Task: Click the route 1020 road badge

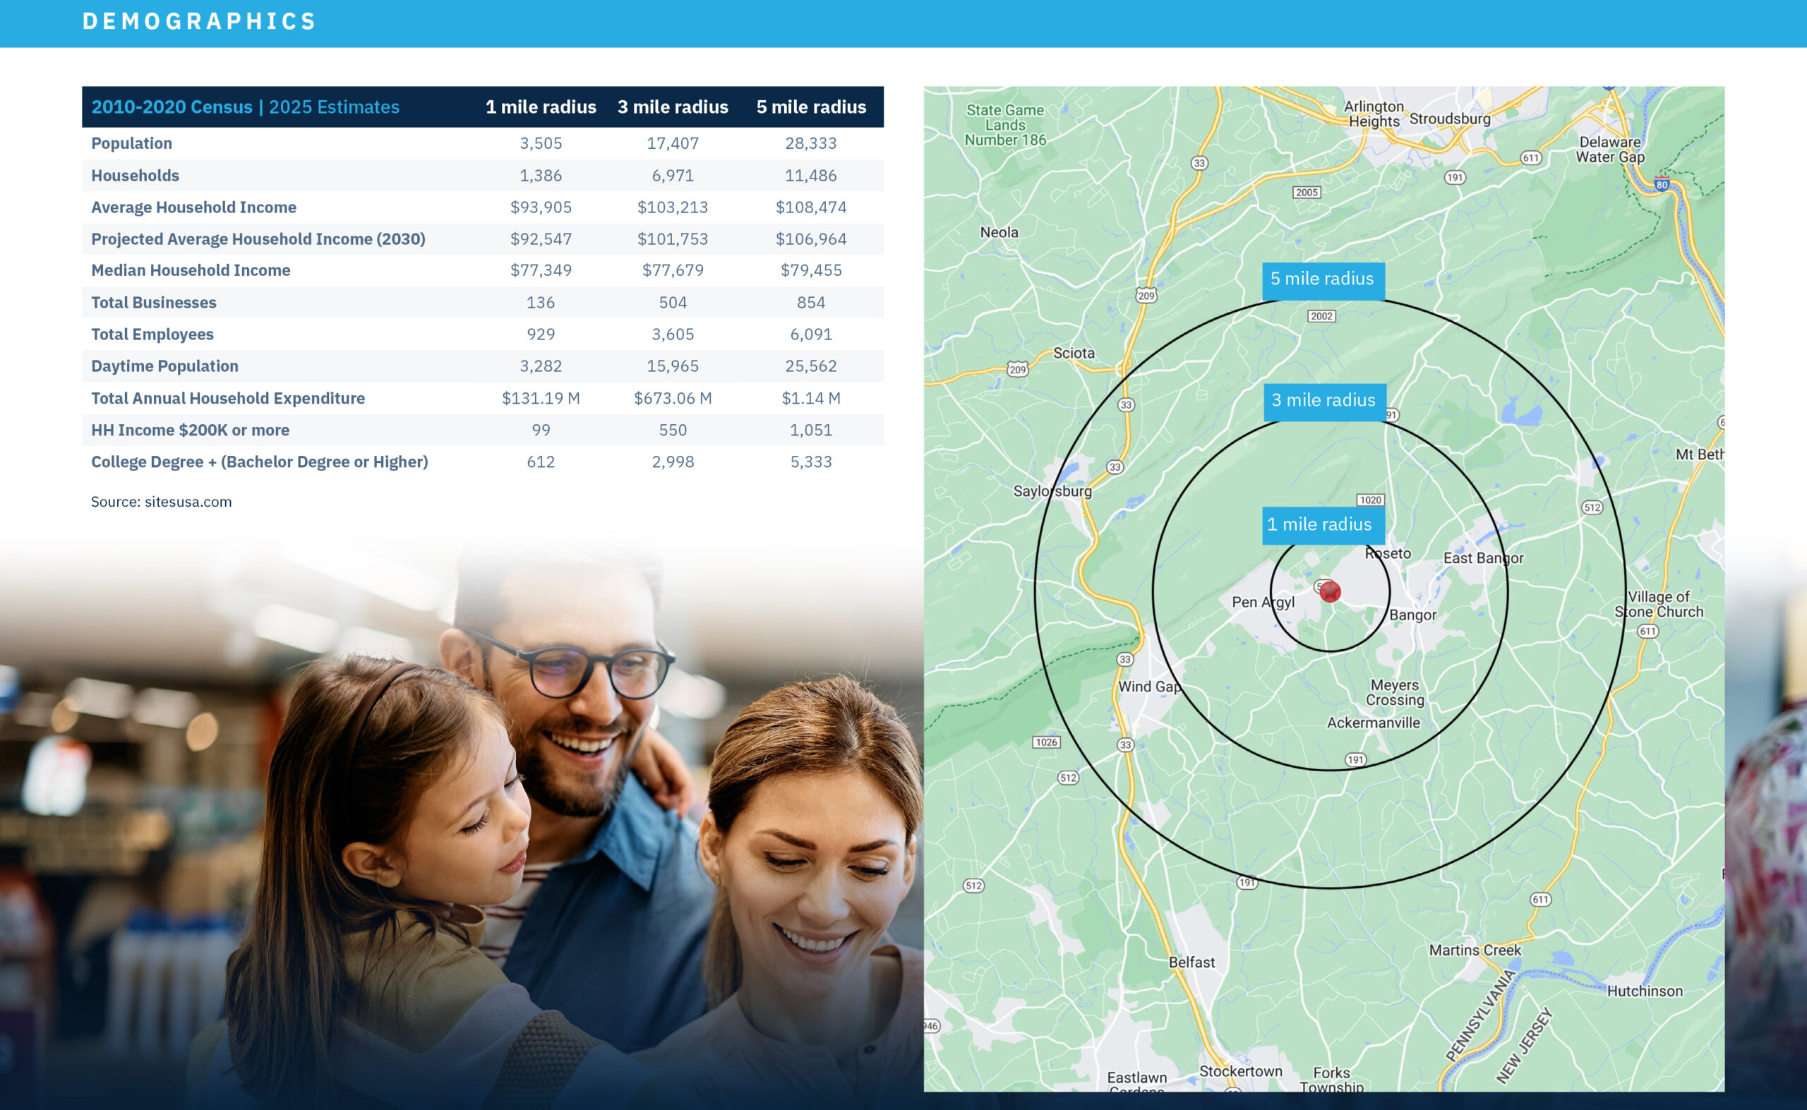Action: pyautogui.click(x=1370, y=500)
